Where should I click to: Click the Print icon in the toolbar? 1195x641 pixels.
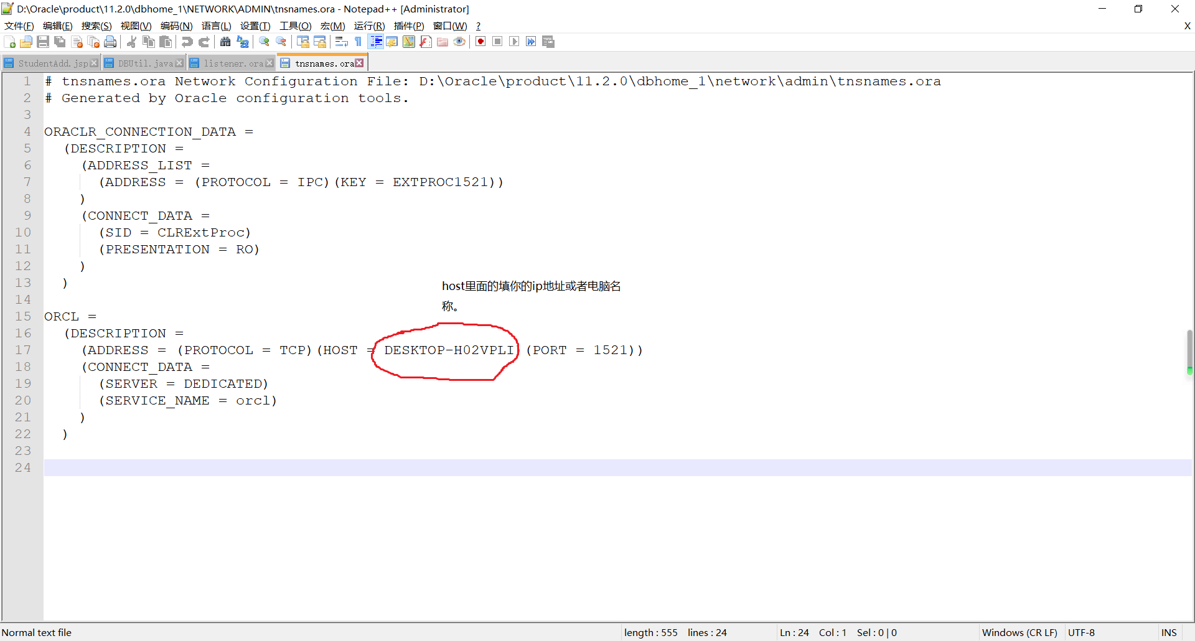click(x=110, y=42)
